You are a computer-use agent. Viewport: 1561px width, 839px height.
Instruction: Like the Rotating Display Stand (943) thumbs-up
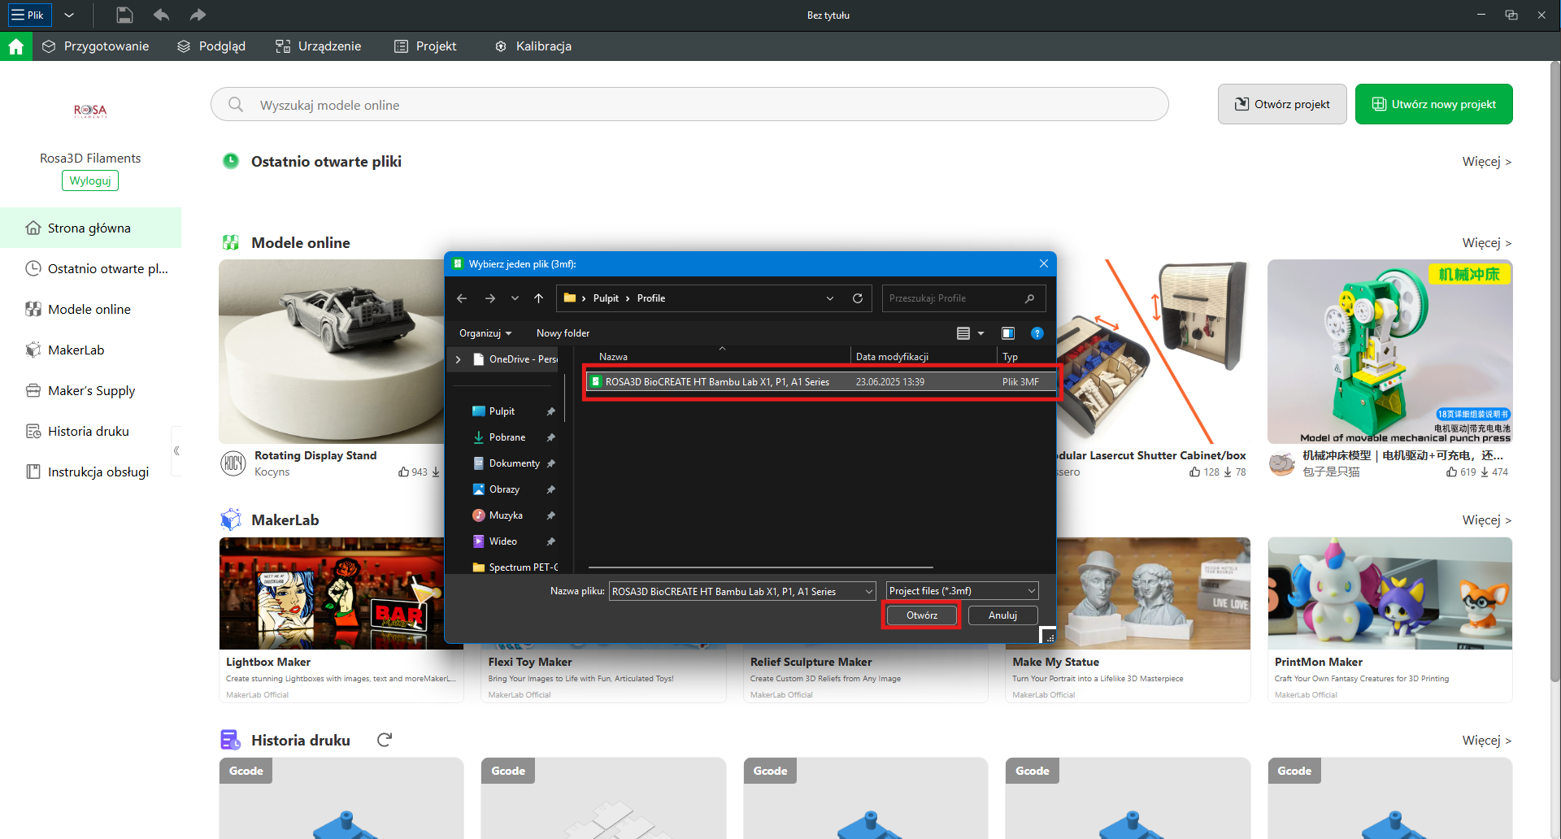[404, 472]
